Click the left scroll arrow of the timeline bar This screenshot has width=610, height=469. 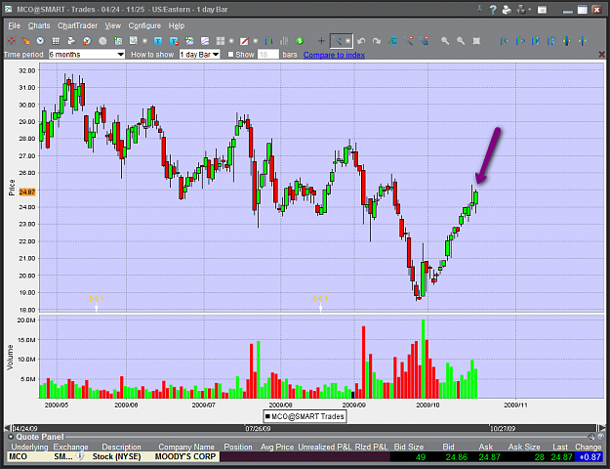[x=8, y=428]
